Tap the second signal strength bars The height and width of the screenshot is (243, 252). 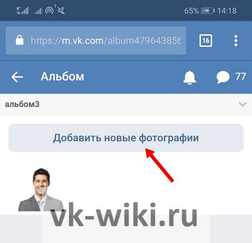38,11
